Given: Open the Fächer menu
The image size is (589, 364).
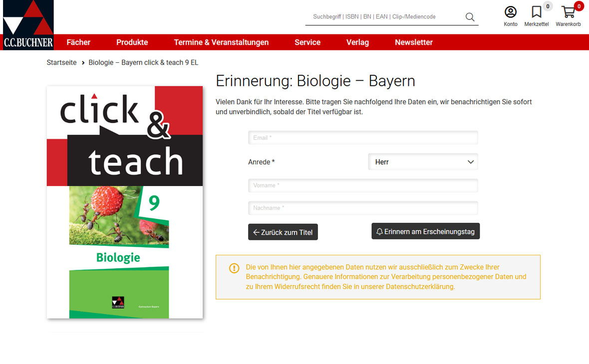Looking at the screenshot, I should [78, 42].
